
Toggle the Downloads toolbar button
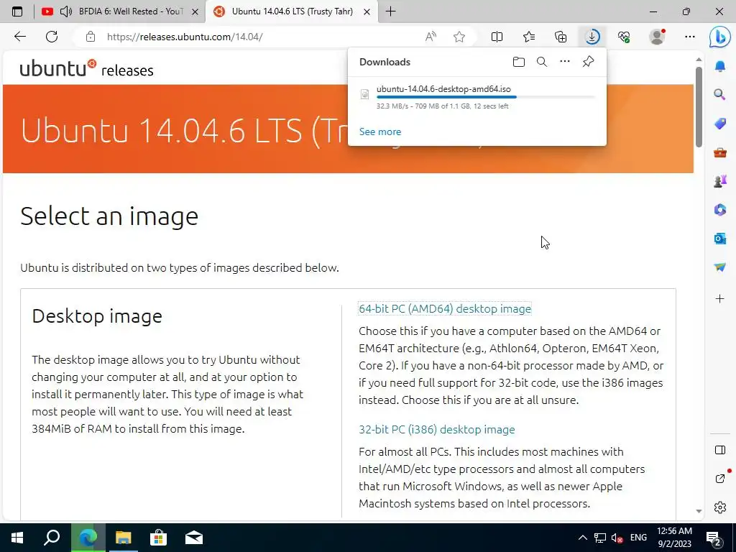(x=592, y=37)
